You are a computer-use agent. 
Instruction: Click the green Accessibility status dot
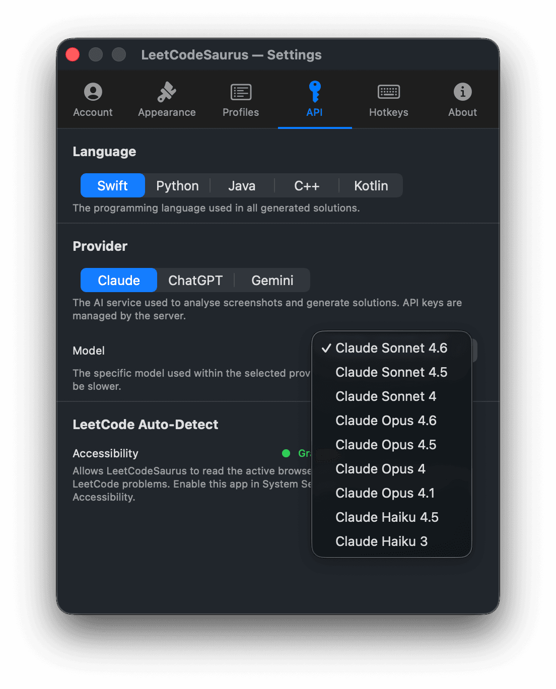pos(286,453)
